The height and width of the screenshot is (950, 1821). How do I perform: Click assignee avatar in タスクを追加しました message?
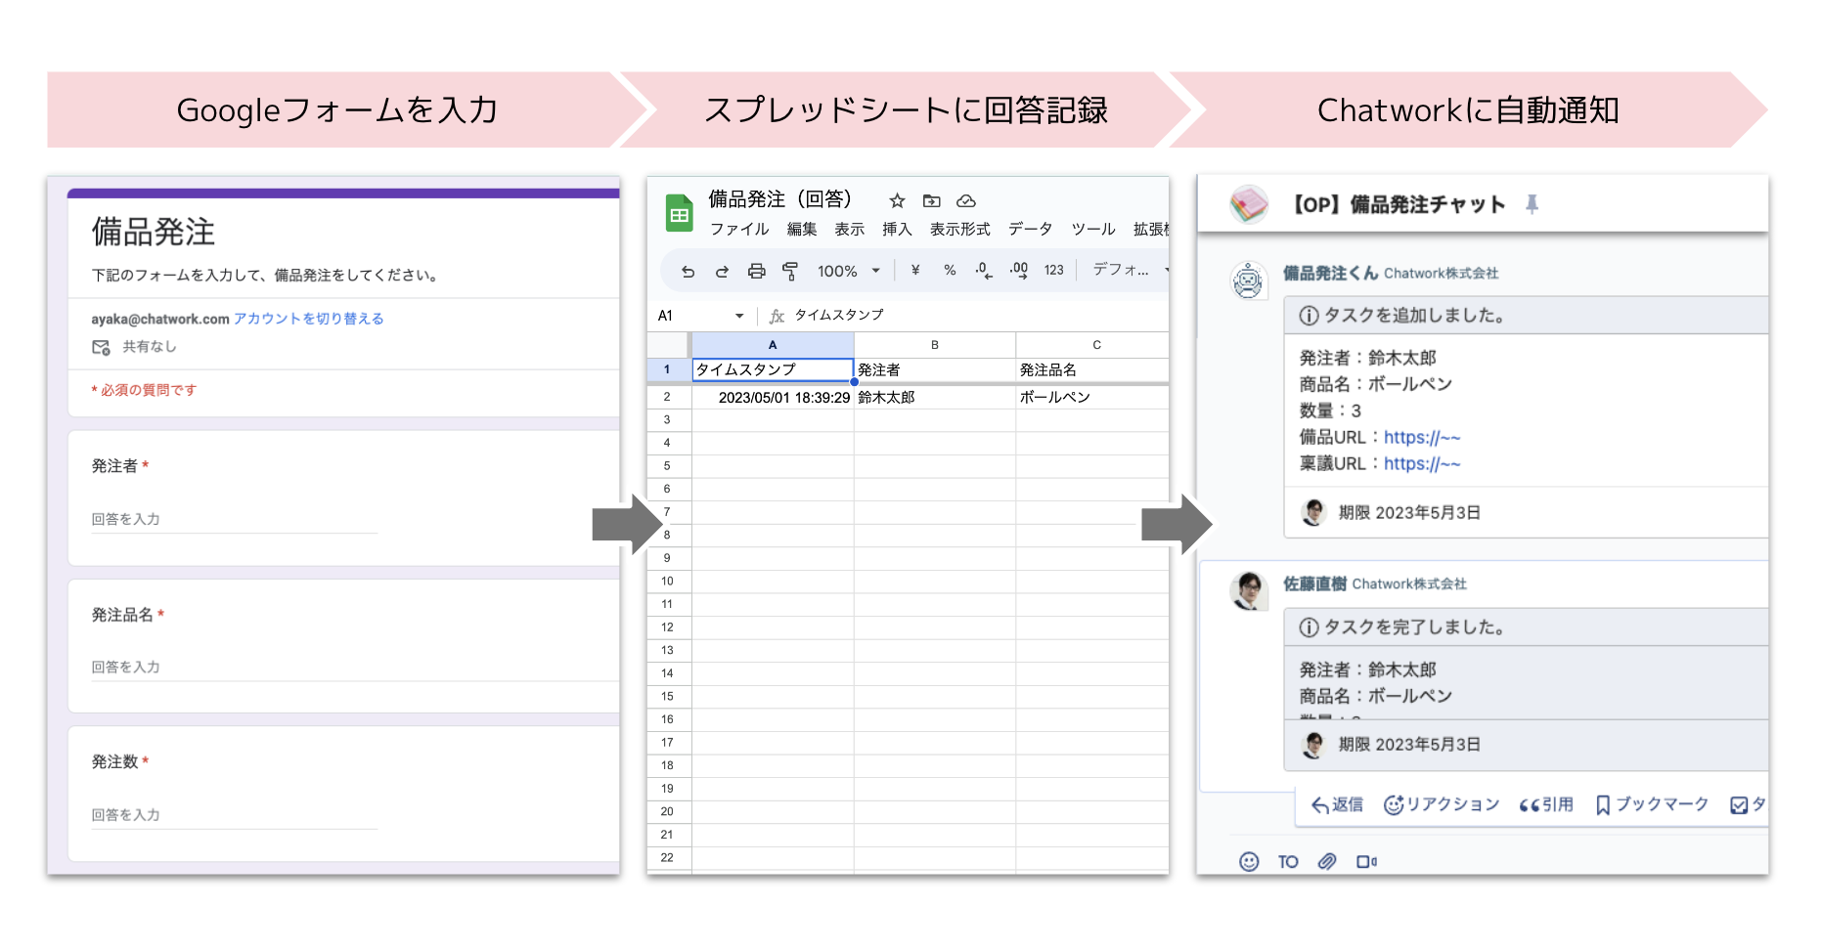tap(1313, 511)
